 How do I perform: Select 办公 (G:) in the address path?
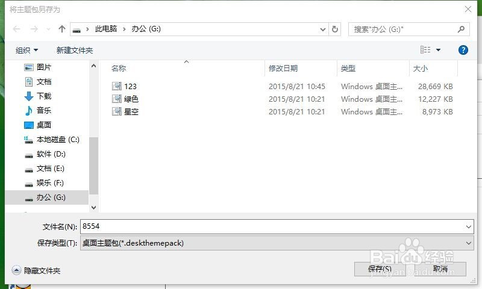tap(146, 29)
